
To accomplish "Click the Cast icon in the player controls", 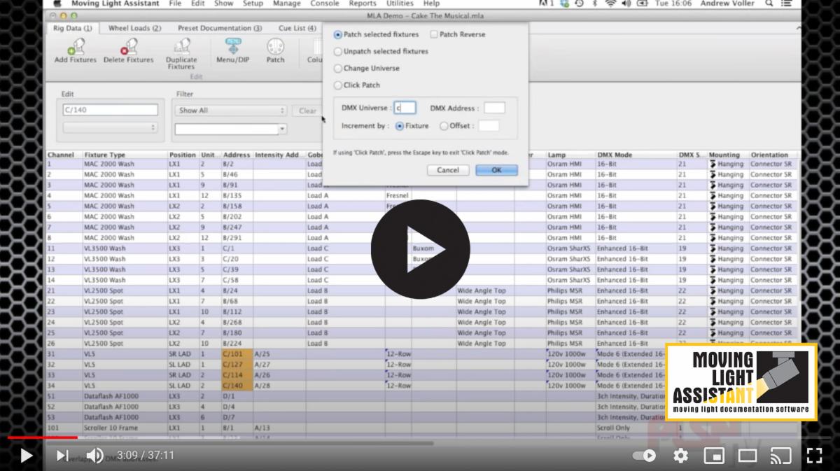I will click(780, 456).
